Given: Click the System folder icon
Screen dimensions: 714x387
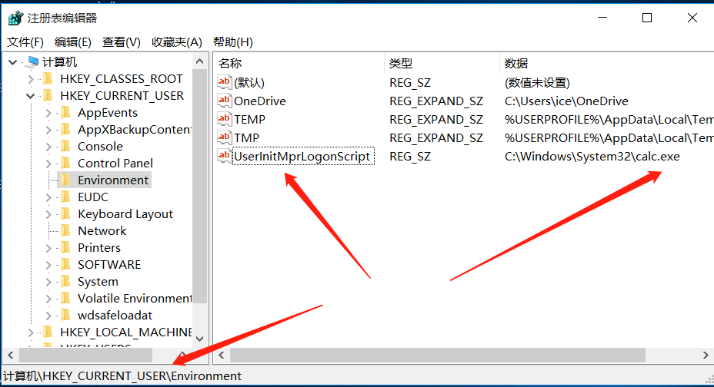Looking at the screenshot, I should coord(65,281).
